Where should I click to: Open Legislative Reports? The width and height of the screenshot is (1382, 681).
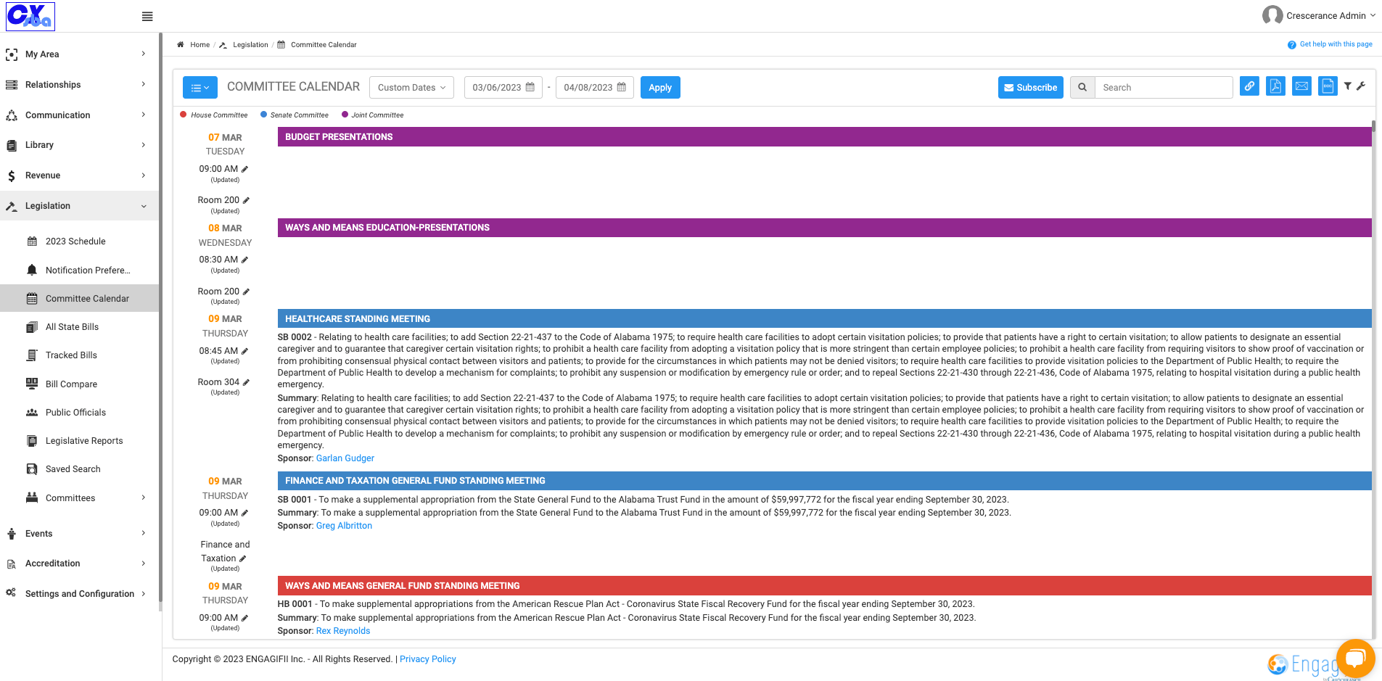tap(84, 441)
